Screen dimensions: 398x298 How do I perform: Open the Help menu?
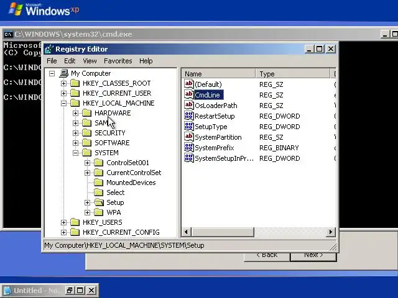click(x=146, y=61)
